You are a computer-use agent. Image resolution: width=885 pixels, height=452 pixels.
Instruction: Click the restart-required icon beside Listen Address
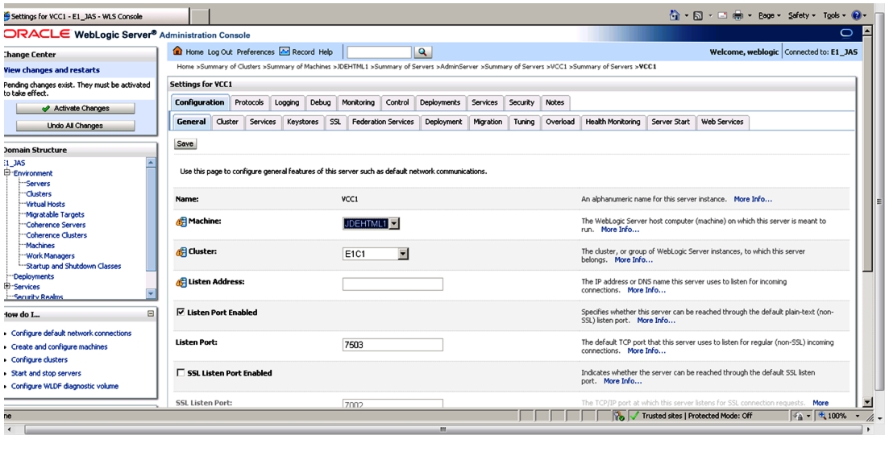point(181,282)
